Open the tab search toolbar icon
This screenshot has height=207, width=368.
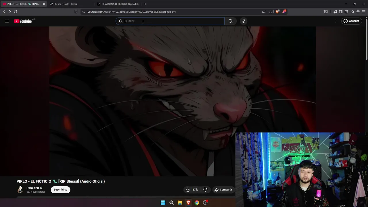tap(326, 12)
